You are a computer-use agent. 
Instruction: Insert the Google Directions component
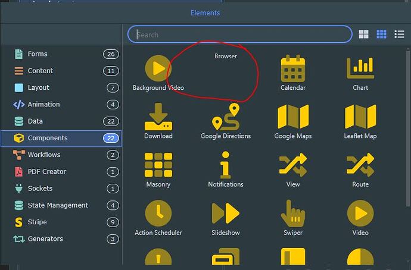(225, 121)
